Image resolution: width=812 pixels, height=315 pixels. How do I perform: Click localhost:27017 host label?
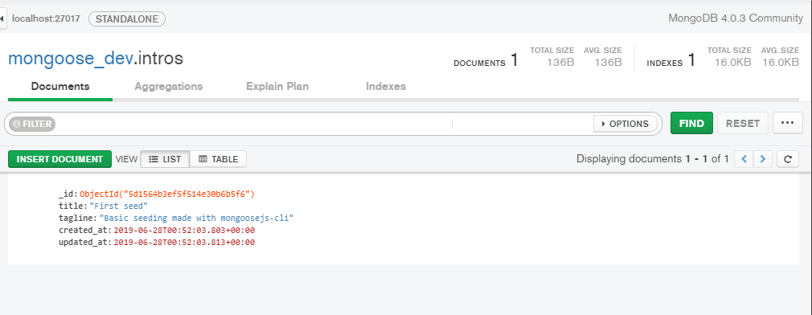click(46, 18)
